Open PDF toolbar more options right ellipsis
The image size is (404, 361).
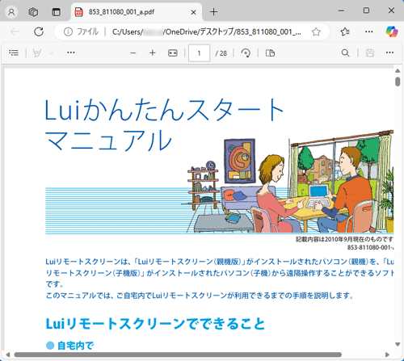(x=389, y=52)
